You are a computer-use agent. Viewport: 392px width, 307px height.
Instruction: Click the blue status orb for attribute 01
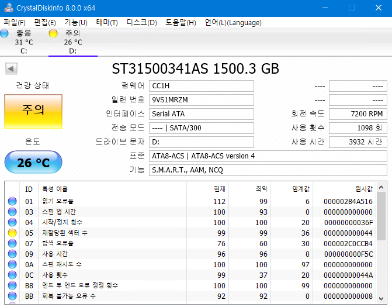(12, 201)
